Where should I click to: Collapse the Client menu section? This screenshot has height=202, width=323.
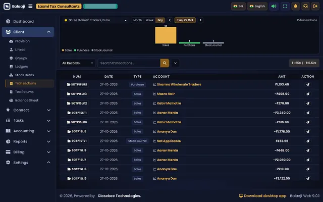tap(28, 32)
